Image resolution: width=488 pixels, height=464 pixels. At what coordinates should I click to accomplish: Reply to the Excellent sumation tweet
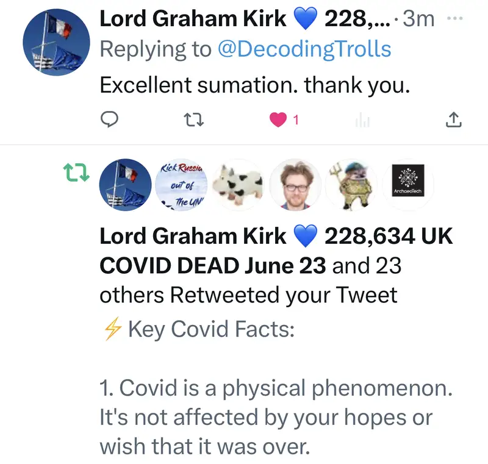(109, 121)
